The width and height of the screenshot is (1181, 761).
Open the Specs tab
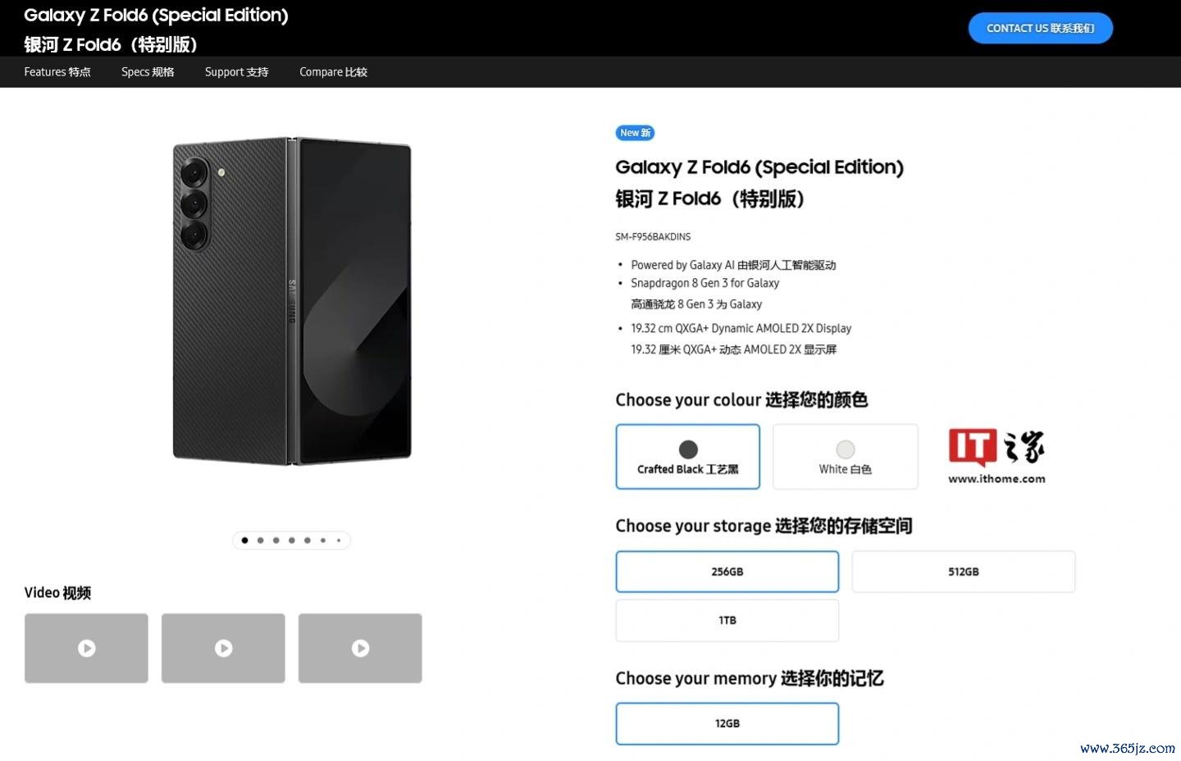pos(148,72)
